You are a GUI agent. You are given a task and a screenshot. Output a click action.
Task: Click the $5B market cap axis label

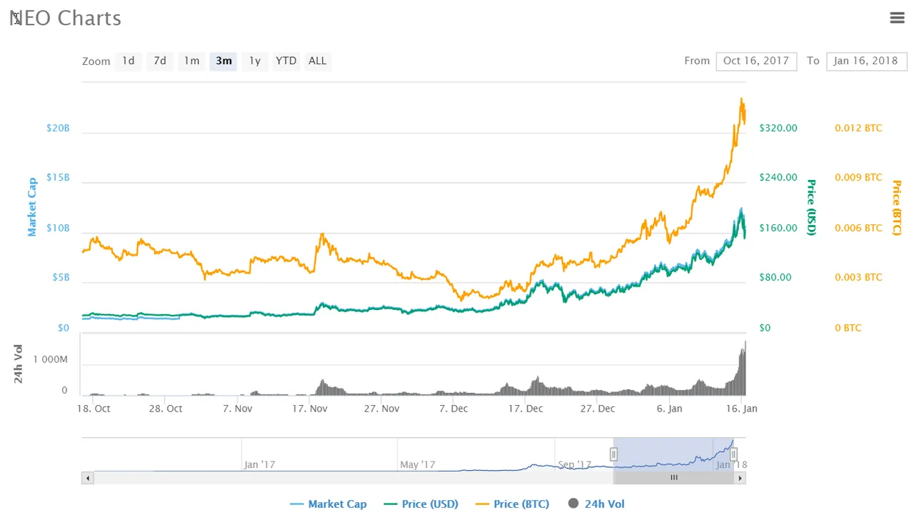pyautogui.click(x=61, y=277)
